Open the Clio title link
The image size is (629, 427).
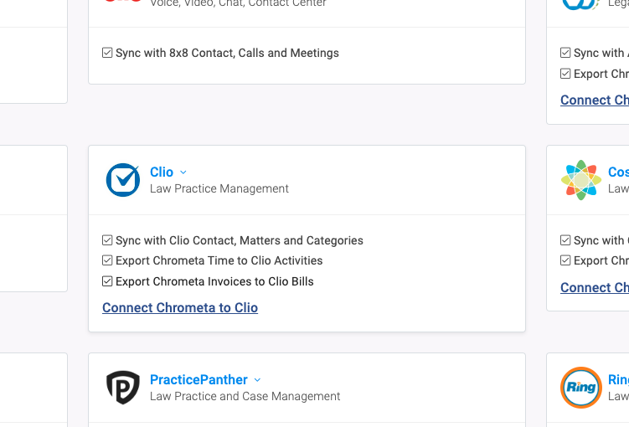click(x=161, y=172)
